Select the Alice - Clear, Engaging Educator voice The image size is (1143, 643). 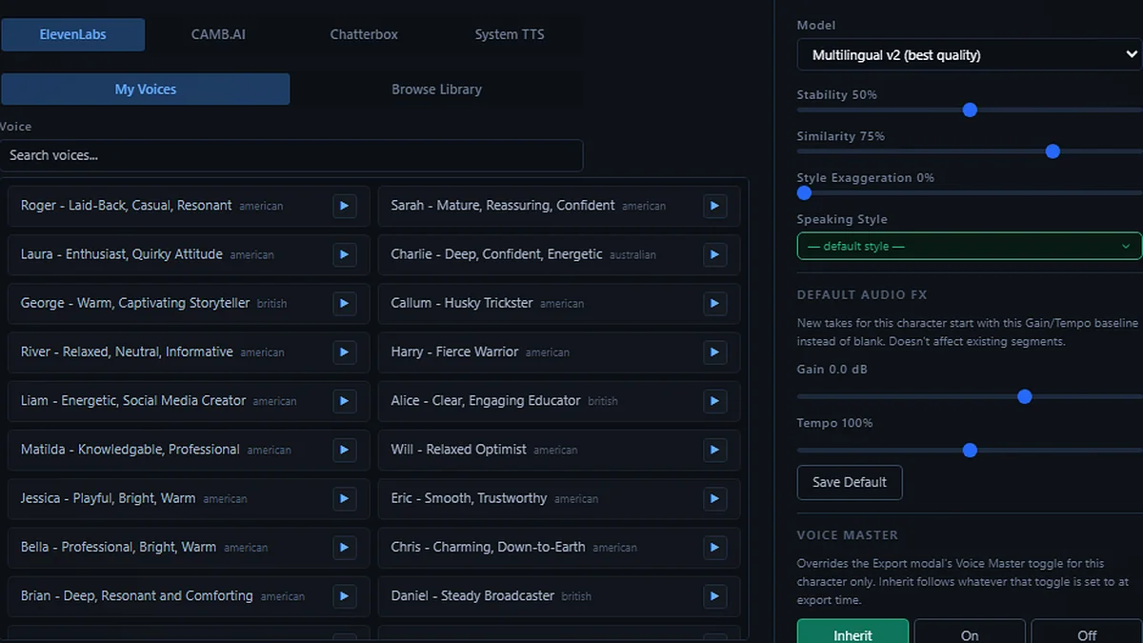click(559, 401)
